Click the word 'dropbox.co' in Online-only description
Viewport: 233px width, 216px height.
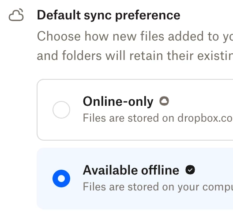(x=205, y=119)
